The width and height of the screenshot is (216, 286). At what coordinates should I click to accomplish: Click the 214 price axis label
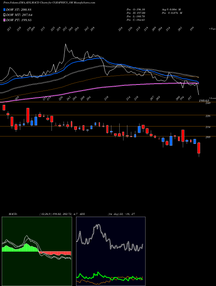tap(208, 127)
